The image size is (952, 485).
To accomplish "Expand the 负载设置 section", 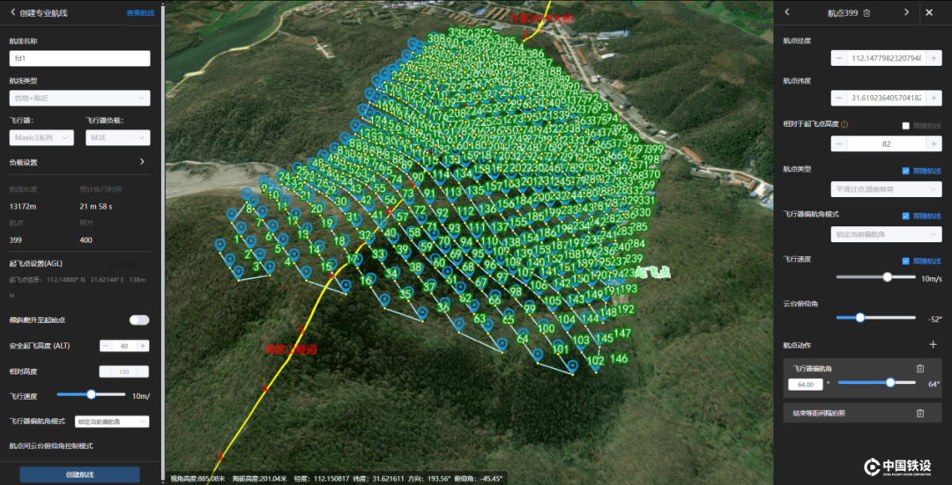I will point(142,162).
